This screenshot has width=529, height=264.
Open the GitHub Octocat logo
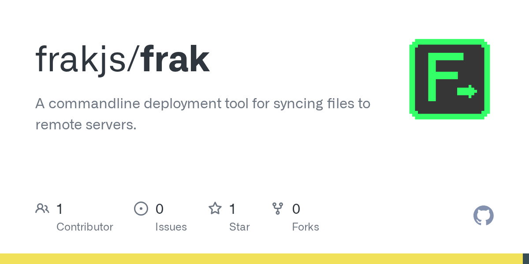(x=483, y=216)
